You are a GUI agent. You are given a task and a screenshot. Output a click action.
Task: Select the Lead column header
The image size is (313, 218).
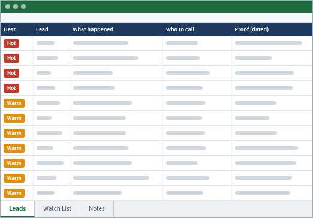[x=52, y=29]
